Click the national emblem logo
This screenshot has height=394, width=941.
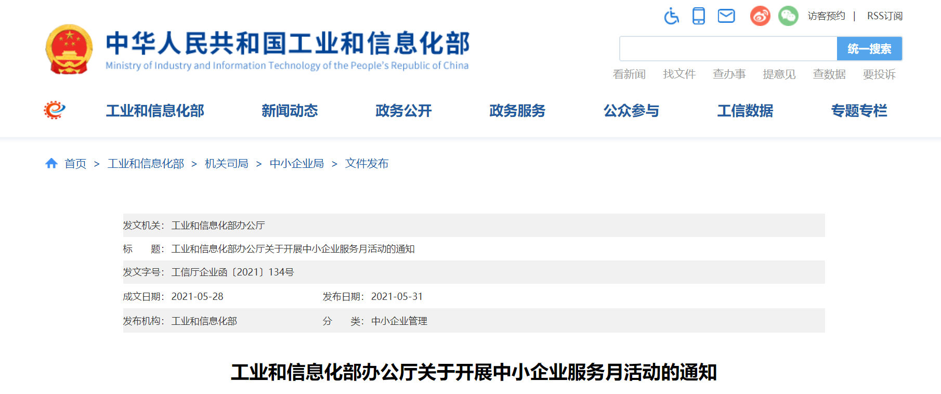[x=69, y=49]
